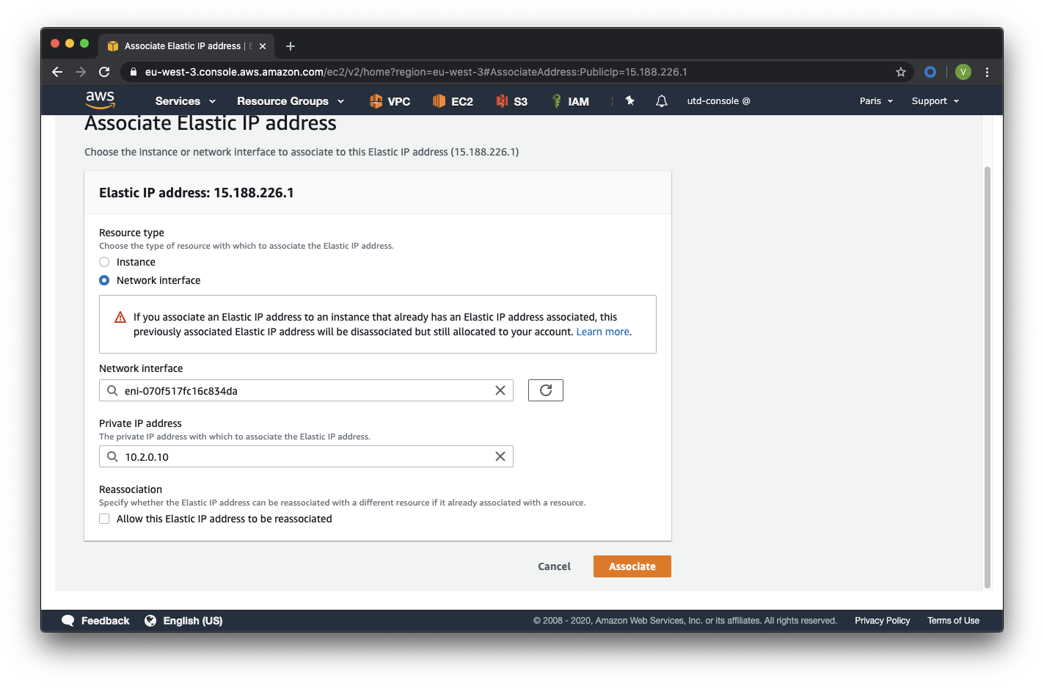Click the English (US) language selector
Image resolution: width=1044 pixels, height=686 pixels.
click(192, 621)
